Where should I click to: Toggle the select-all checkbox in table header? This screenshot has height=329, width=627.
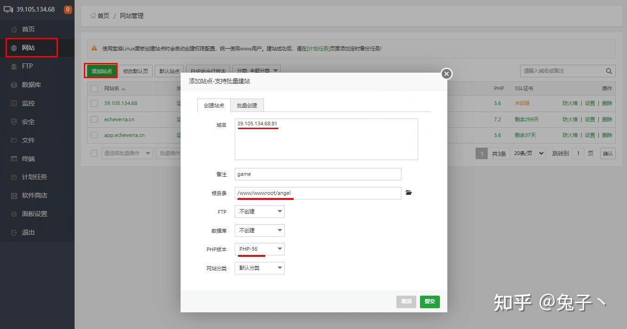[94, 88]
